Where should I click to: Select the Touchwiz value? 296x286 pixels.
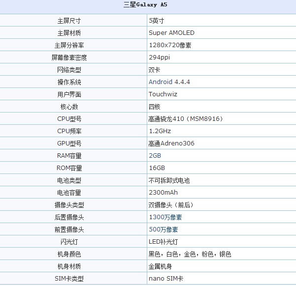pos(163,94)
